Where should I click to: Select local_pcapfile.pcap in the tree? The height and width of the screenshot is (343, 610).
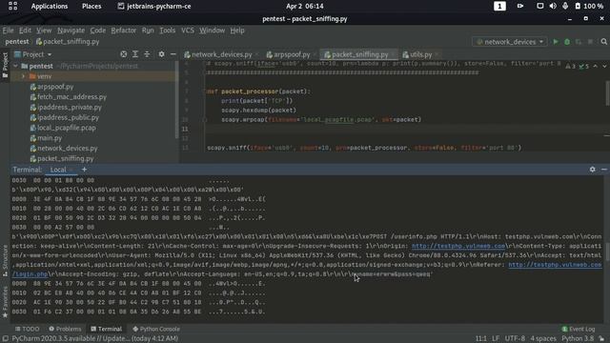[x=66, y=128]
